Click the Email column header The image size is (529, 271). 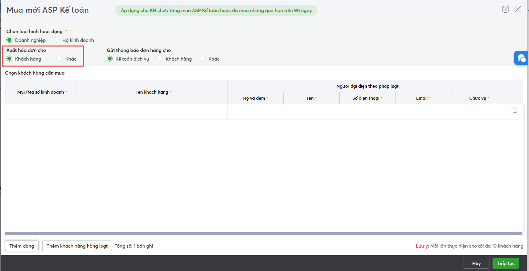[423, 98]
